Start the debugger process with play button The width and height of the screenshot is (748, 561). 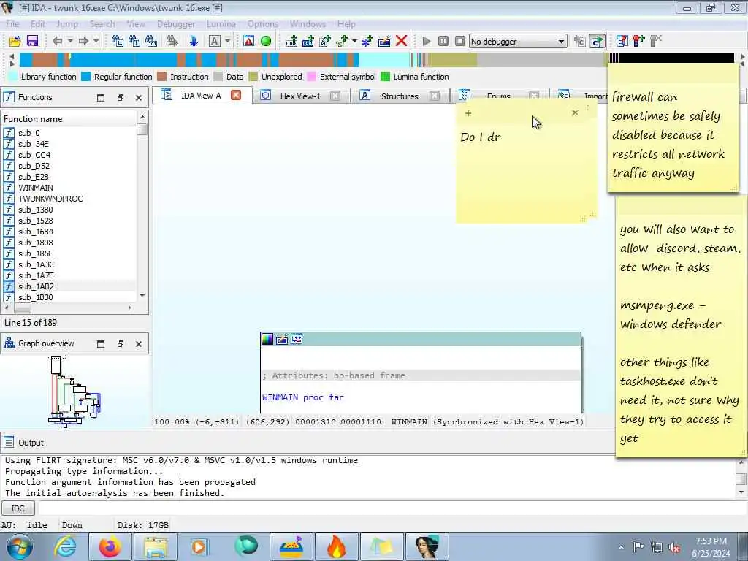point(427,41)
